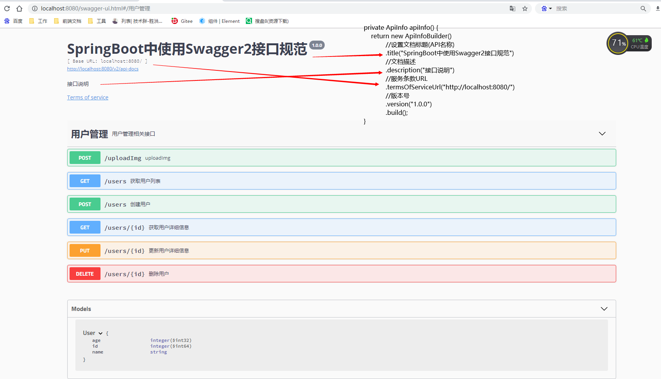Expand GET /users/{id} 获取用户详细信息 operation

pyautogui.click(x=342, y=227)
